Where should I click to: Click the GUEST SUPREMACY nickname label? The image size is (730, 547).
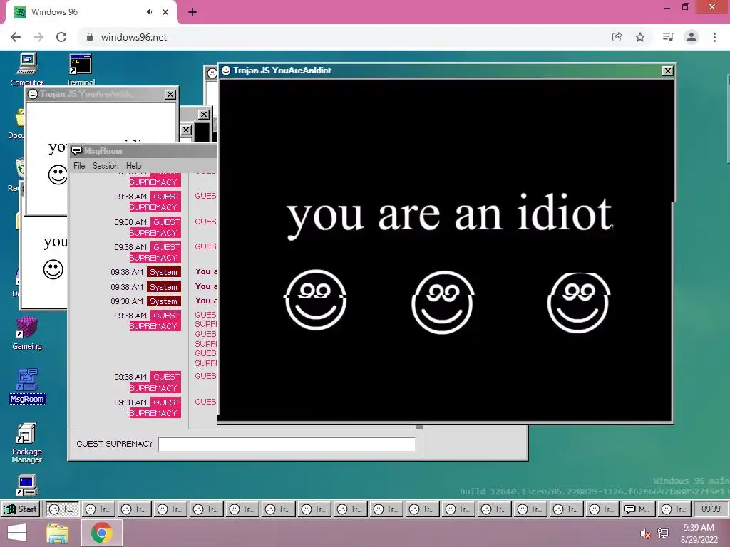pos(115,444)
